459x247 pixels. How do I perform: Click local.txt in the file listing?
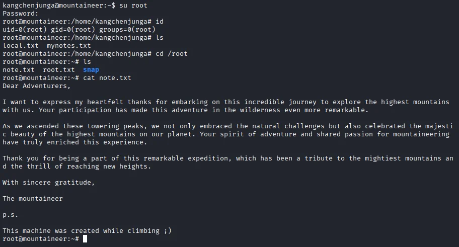pos(20,46)
